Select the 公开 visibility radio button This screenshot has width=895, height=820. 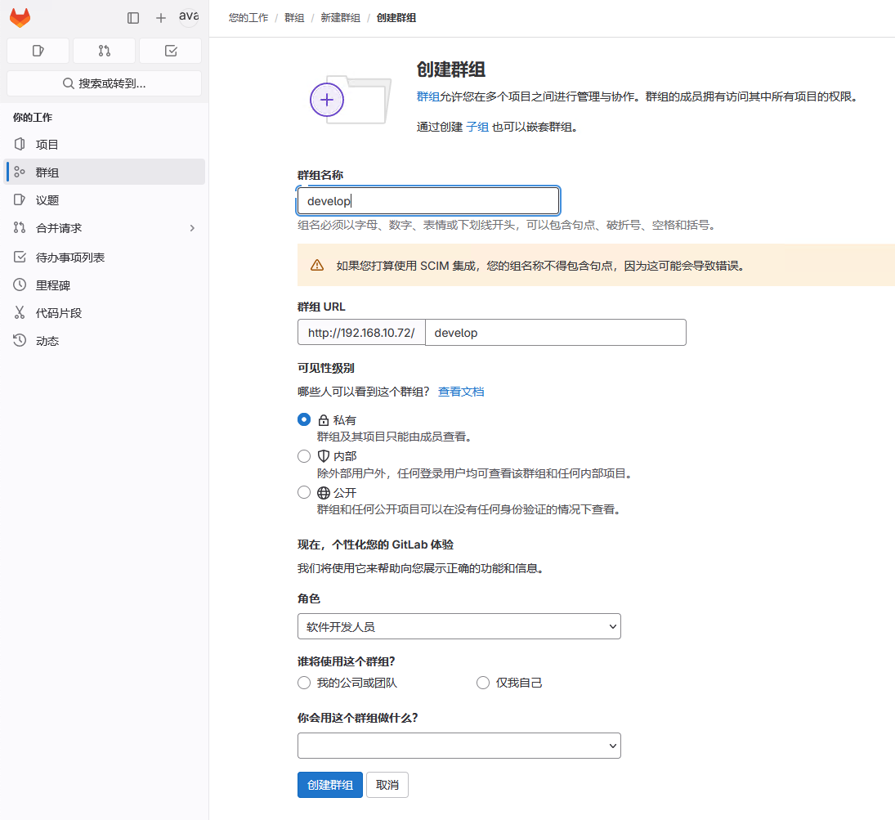304,492
